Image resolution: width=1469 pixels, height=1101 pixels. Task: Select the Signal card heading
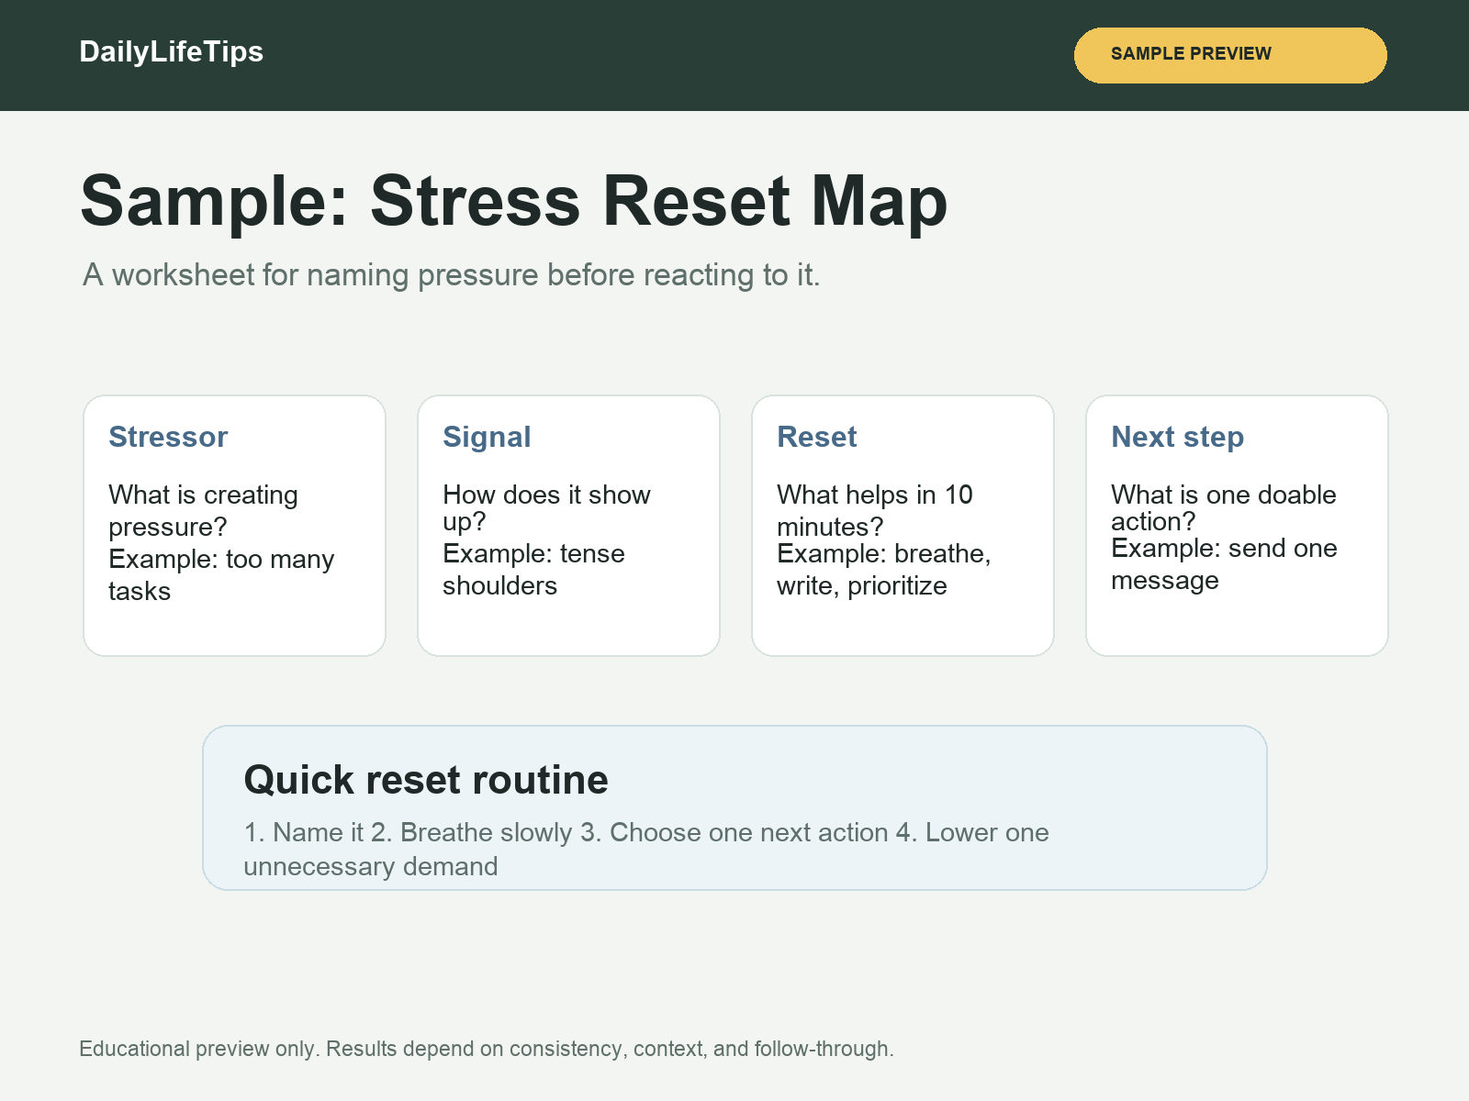click(x=487, y=437)
